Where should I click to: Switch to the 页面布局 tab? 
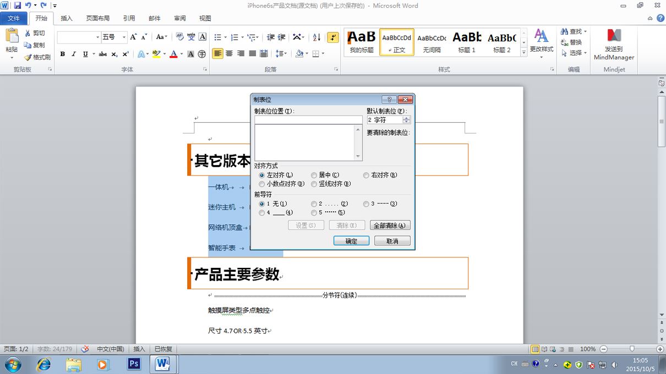(97, 18)
